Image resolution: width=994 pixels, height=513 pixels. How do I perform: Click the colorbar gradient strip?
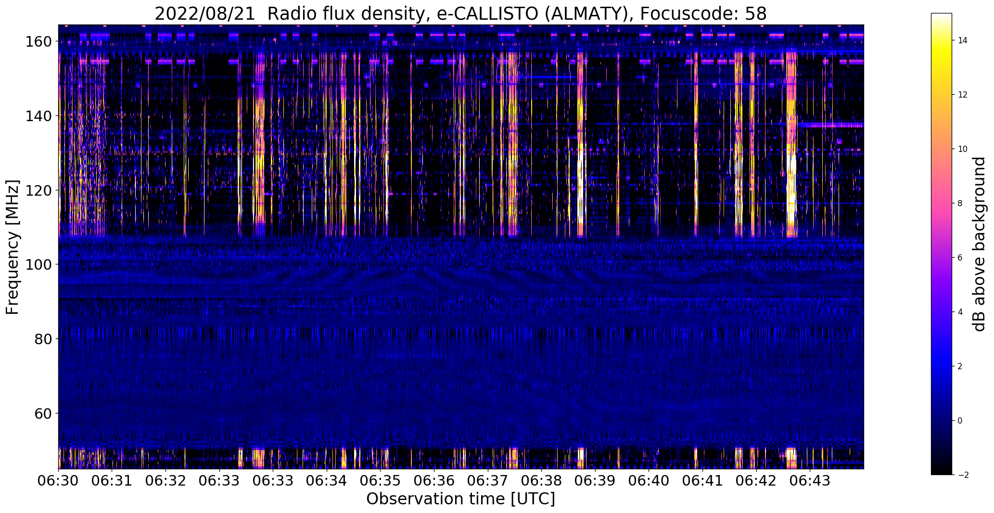point(942,244)
